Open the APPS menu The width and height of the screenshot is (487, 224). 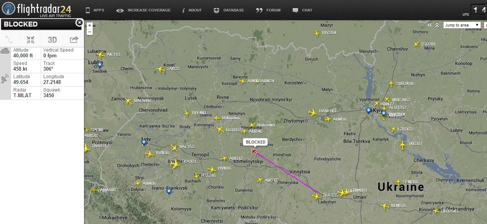(x=95, y=10)
